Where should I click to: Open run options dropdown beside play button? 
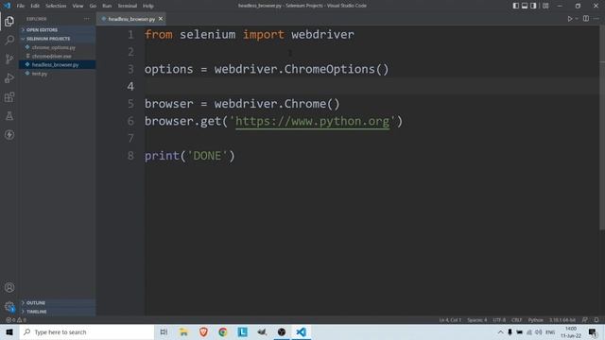(x=577, y=19)
